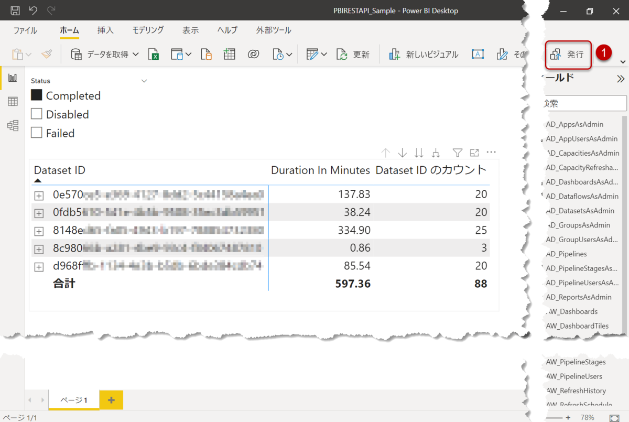629x422 pixels.
Task: Open the 外部ツール ribbon tab
Action: [x=274, y=30]
